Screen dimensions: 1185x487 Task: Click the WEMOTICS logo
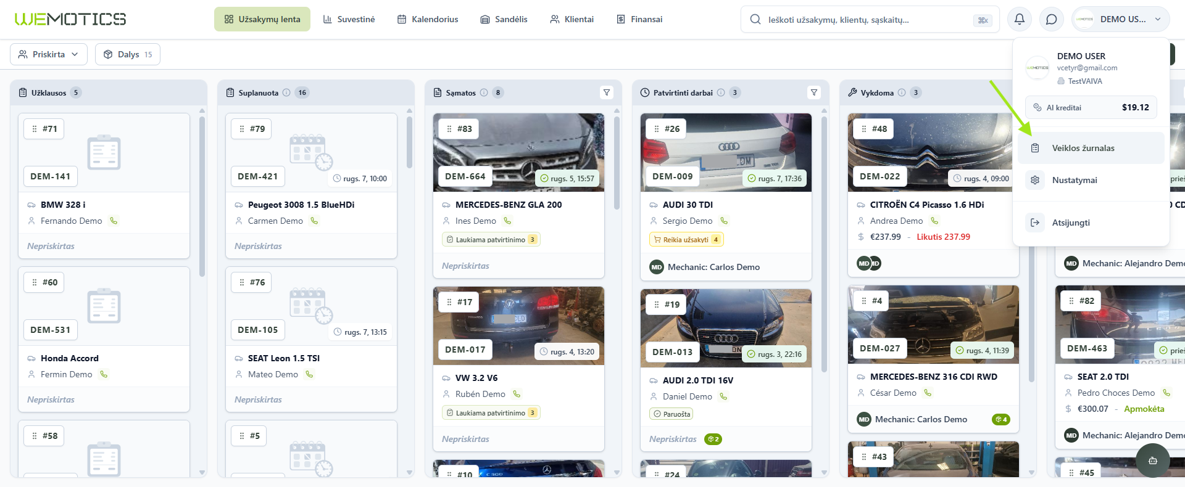70,19
